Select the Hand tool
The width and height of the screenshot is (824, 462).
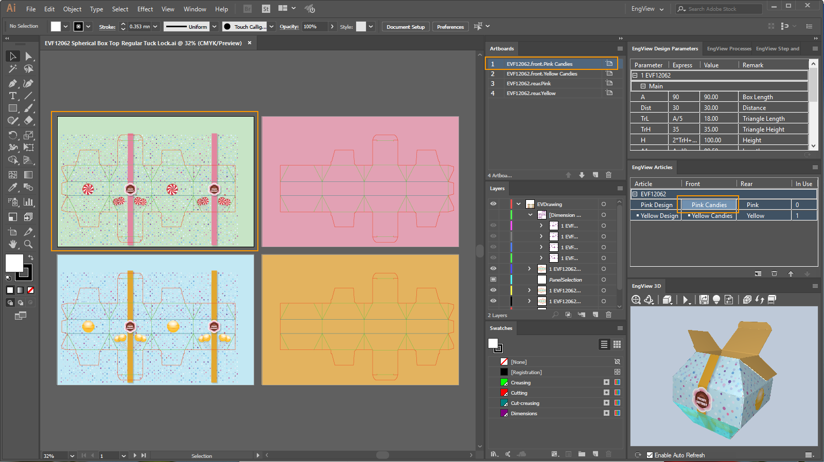[13, 244]
